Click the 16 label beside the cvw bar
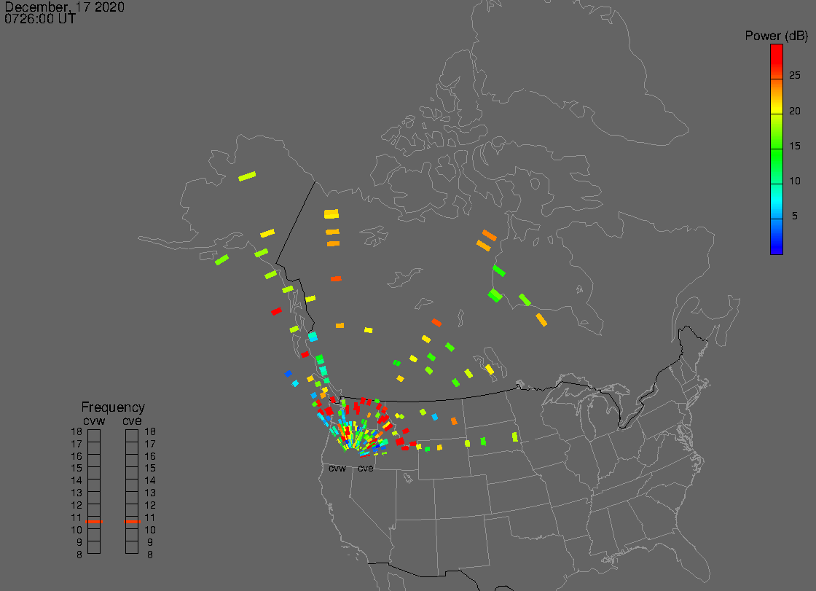816x591 pixels. [x=76, y=456]
